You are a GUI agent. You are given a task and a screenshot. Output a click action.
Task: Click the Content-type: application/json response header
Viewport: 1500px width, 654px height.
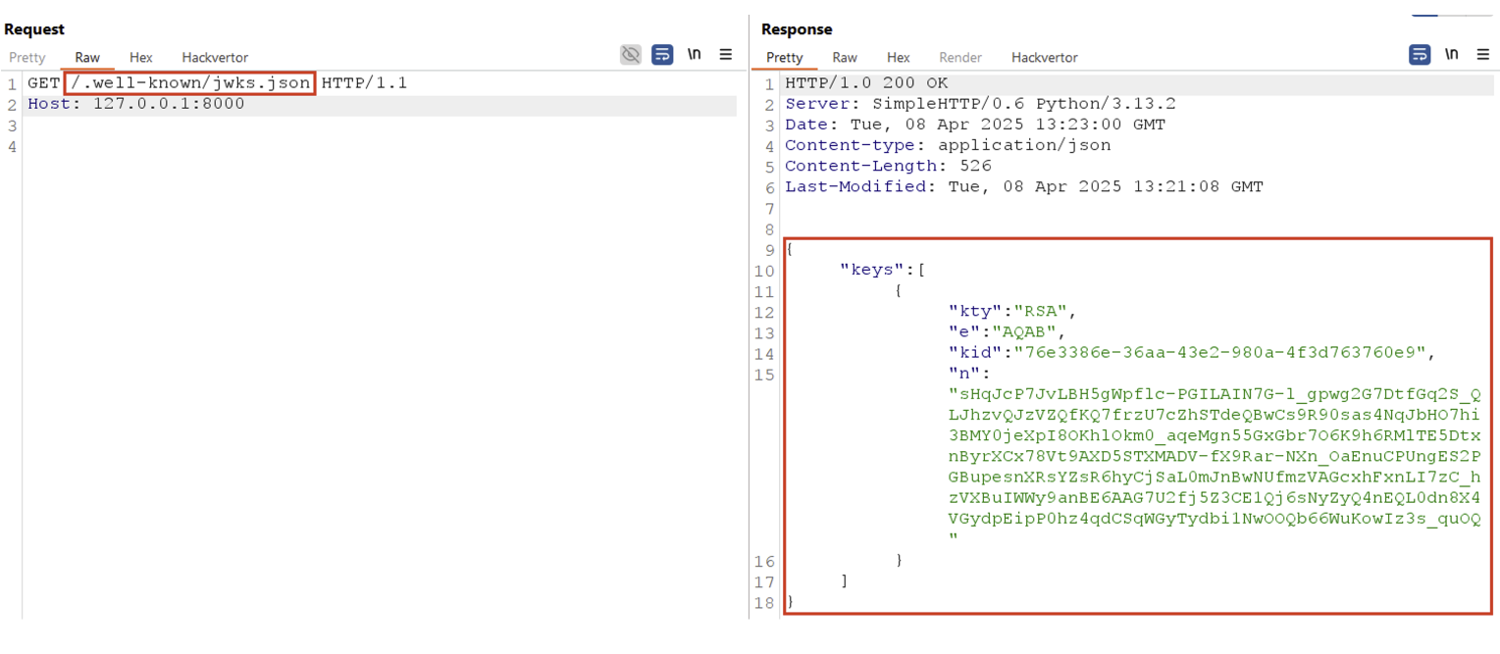point(948,145)
